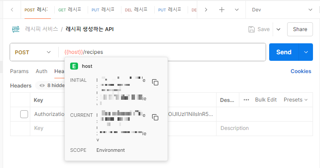Image resolution: width=320 pixels, height=168 pixels.
Task: Enable the Authorization header checkbox
Action: point(24,114)
